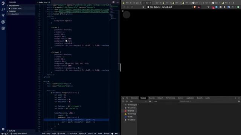Close the index.html editor tab

point(49,2)
